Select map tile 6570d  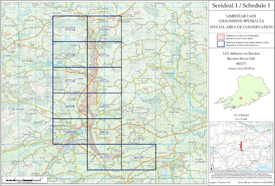pyautogui.click(x=70, y=80)
